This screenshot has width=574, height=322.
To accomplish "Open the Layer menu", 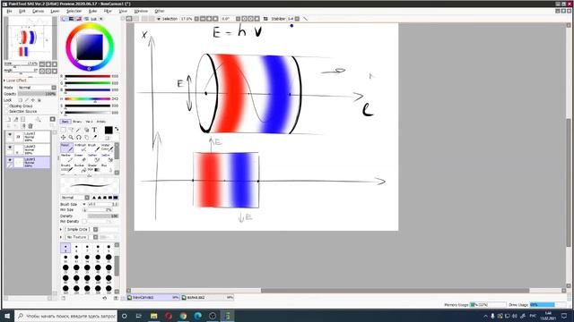I will [x=55, y=11].
